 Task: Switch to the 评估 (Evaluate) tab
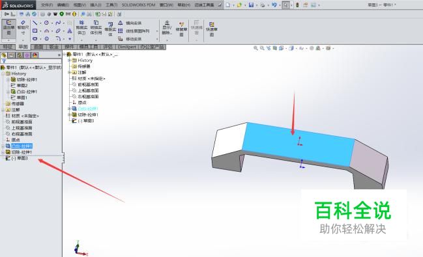108,47
